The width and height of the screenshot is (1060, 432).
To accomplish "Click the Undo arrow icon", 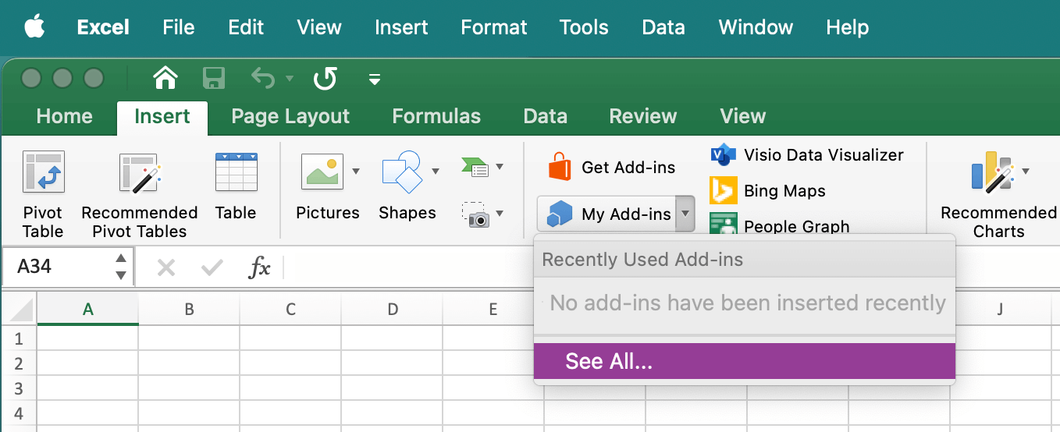I will pos(263,78).
